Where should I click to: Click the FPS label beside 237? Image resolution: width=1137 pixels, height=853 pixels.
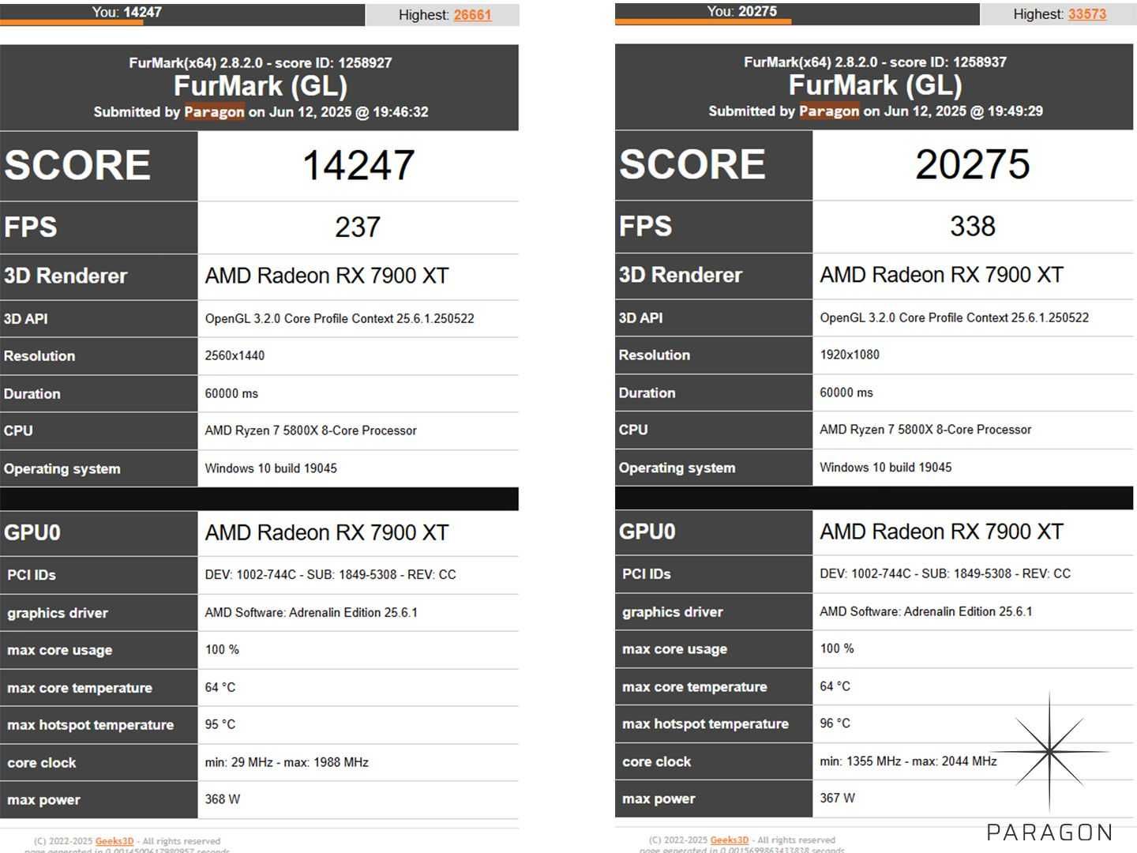[31, 227]
